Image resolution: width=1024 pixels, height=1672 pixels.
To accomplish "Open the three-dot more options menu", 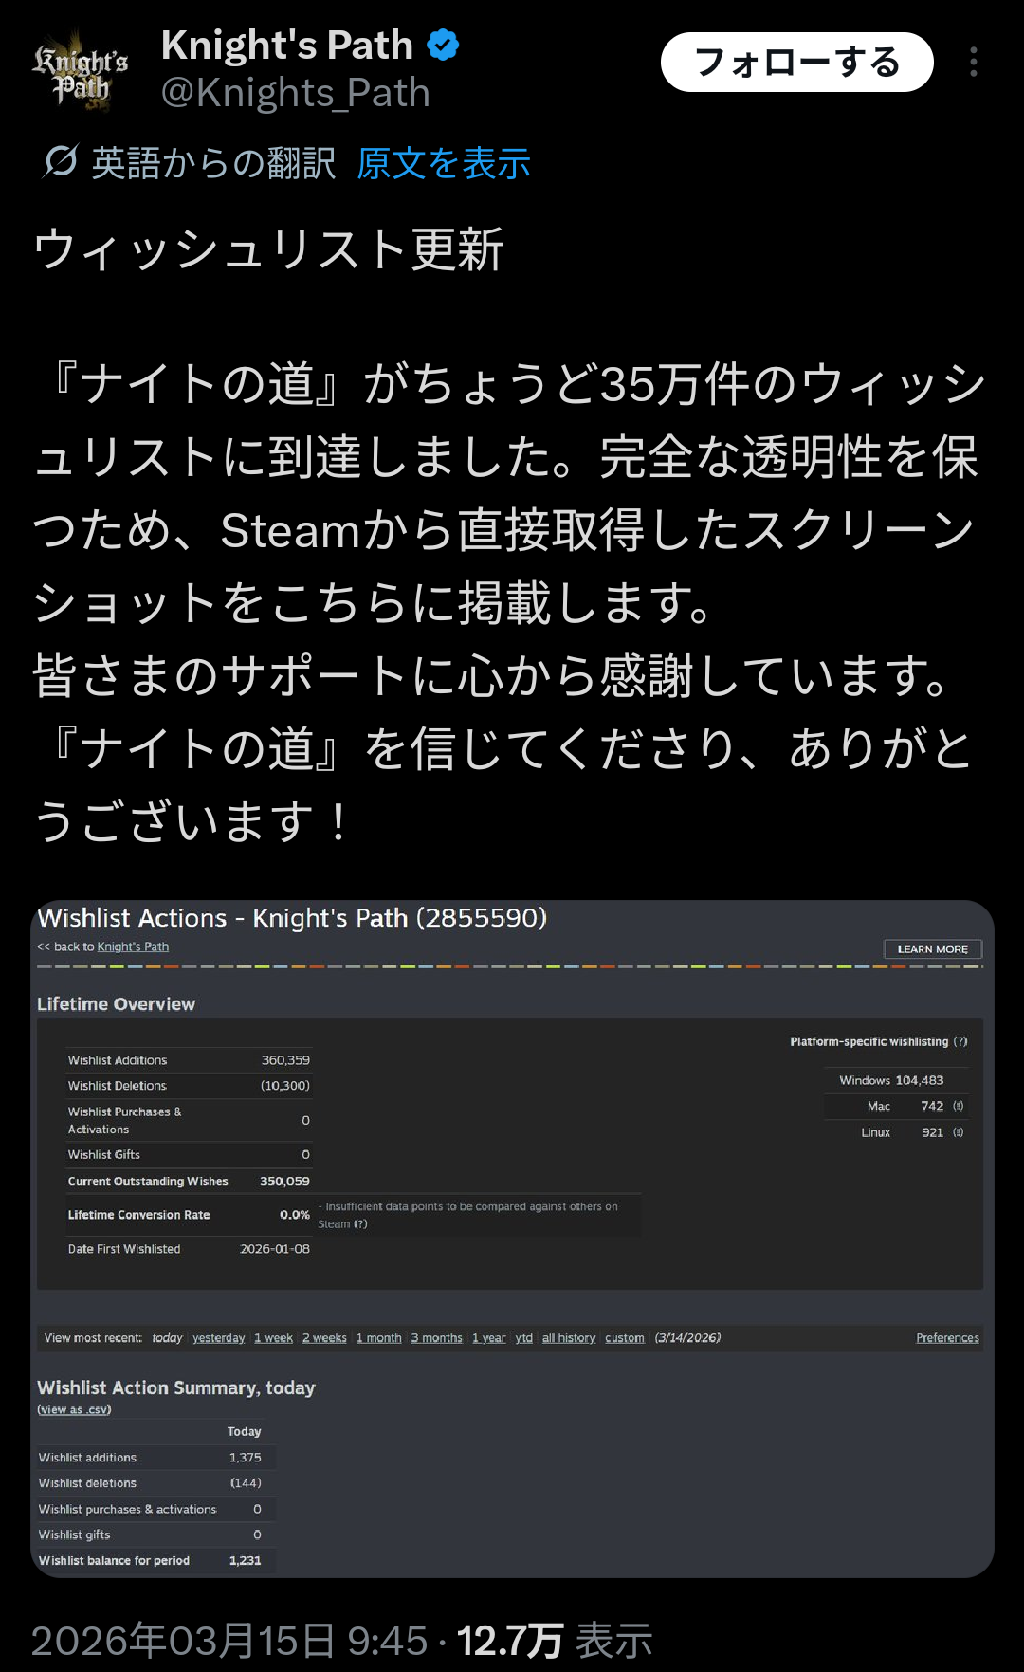I will [973, 63].
